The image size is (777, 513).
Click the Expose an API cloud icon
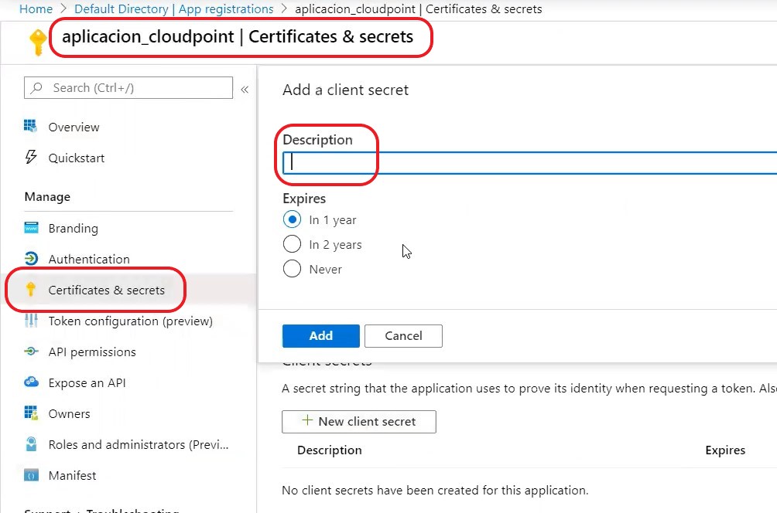(31, 382)
